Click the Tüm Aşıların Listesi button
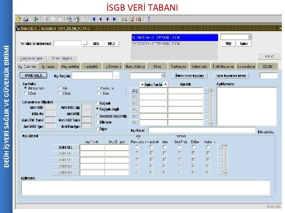Image resolution: width=285 pixels, height=213 pixels. click(231, 76)
